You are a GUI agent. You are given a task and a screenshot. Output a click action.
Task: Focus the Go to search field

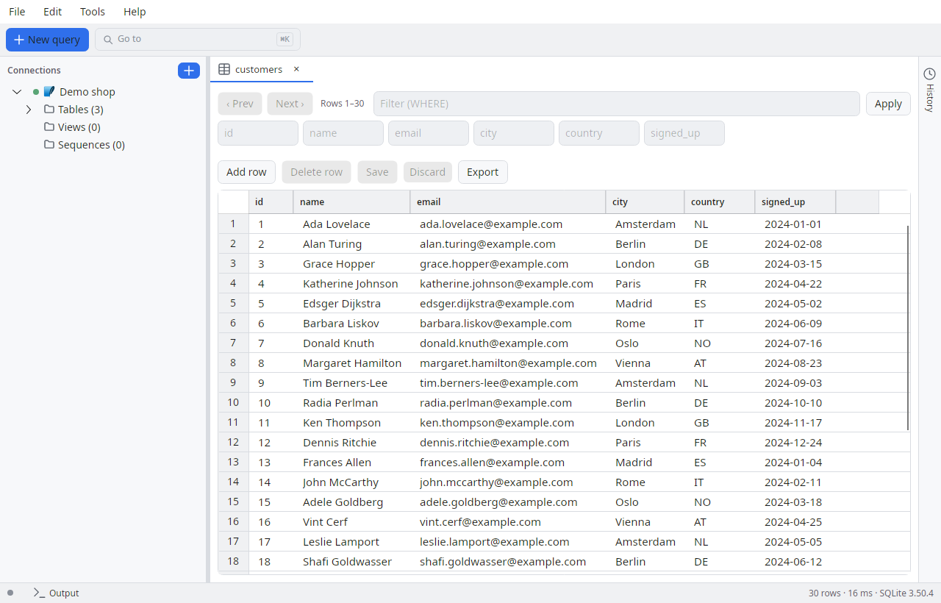[x=198, y=39]
